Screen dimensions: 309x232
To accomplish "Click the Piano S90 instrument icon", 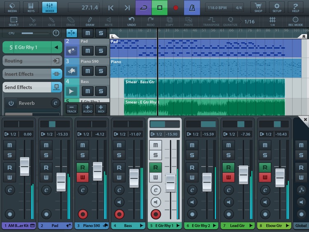I will (x=72, y=71).
